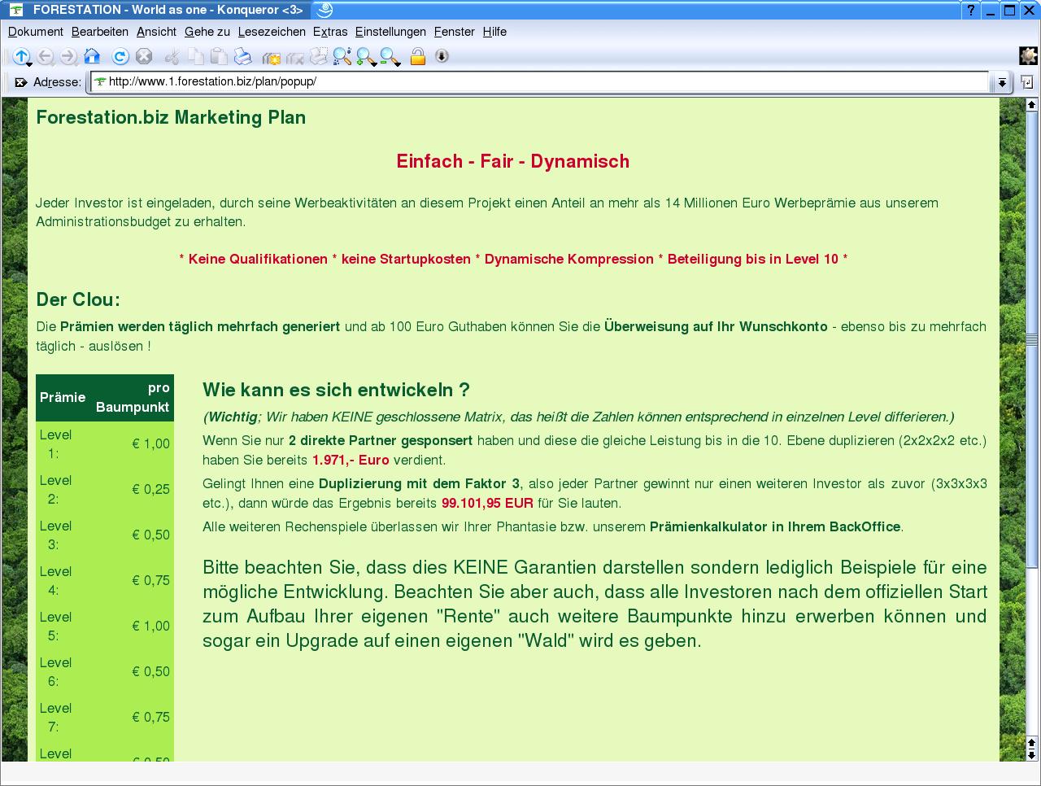Click the Back navigation arrow
The width and height of the screenshot is (1041, 786).
(x=46, y=56)
